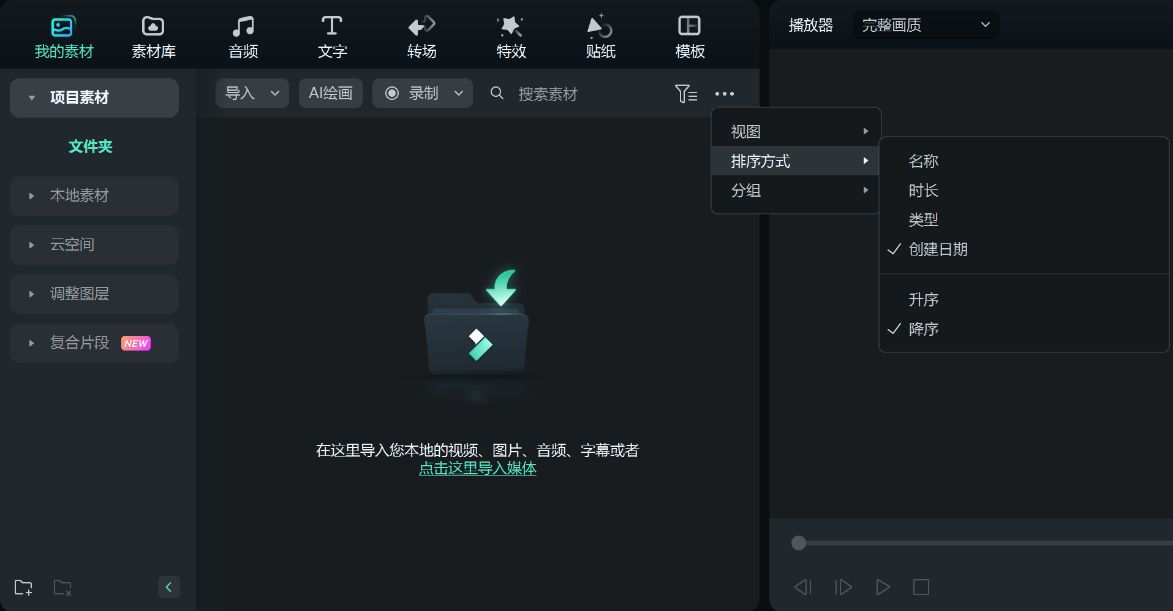Click the new folder icon at bottom left
This screenshot has height=611, width=1173.
click(x=23, y=587)
